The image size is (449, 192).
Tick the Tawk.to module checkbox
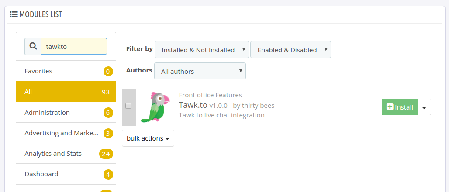point(128,106)
